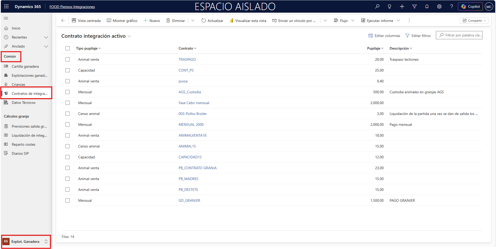Open the settings gear icon
Image resolution: width=496 pixels, height=249 pixels.
[x=439, y=6]
